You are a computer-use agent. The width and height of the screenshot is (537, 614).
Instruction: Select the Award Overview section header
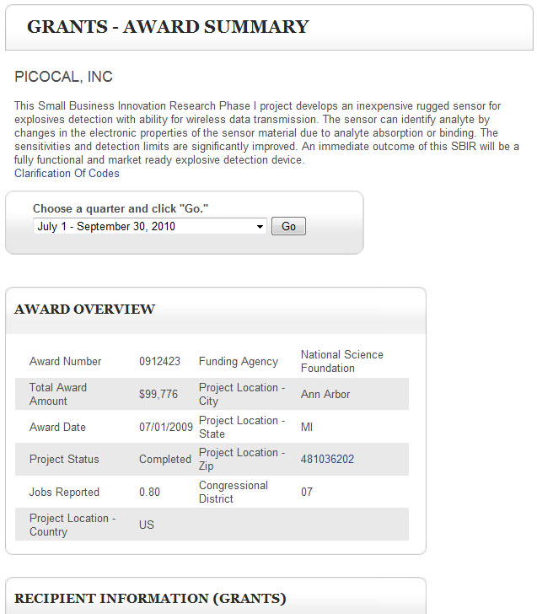click(84, 310)
